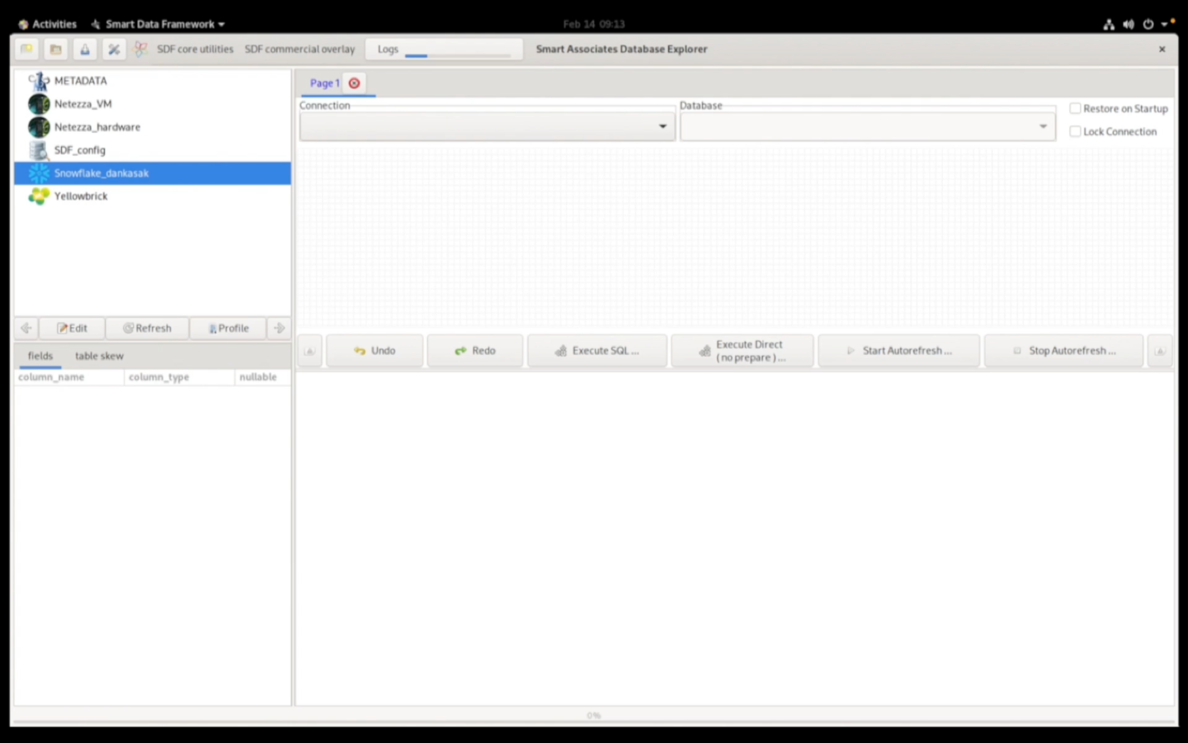Switch to the table skew tab
Image resolution: width=1188 pixels, height=743 pixels.
click(x=99, y=356)
